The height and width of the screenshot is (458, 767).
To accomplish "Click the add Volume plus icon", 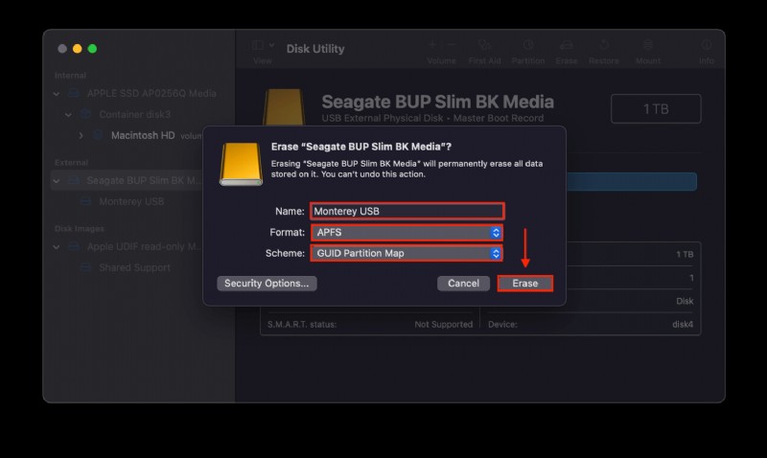I will tap(432, 45).
